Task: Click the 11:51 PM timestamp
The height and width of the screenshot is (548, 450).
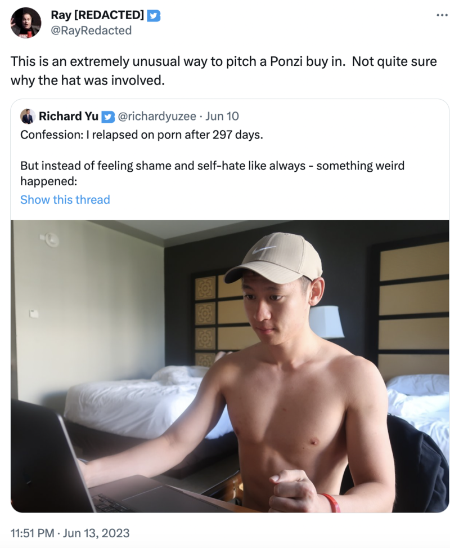Action: pyautogui.click(x=34, y=532)
